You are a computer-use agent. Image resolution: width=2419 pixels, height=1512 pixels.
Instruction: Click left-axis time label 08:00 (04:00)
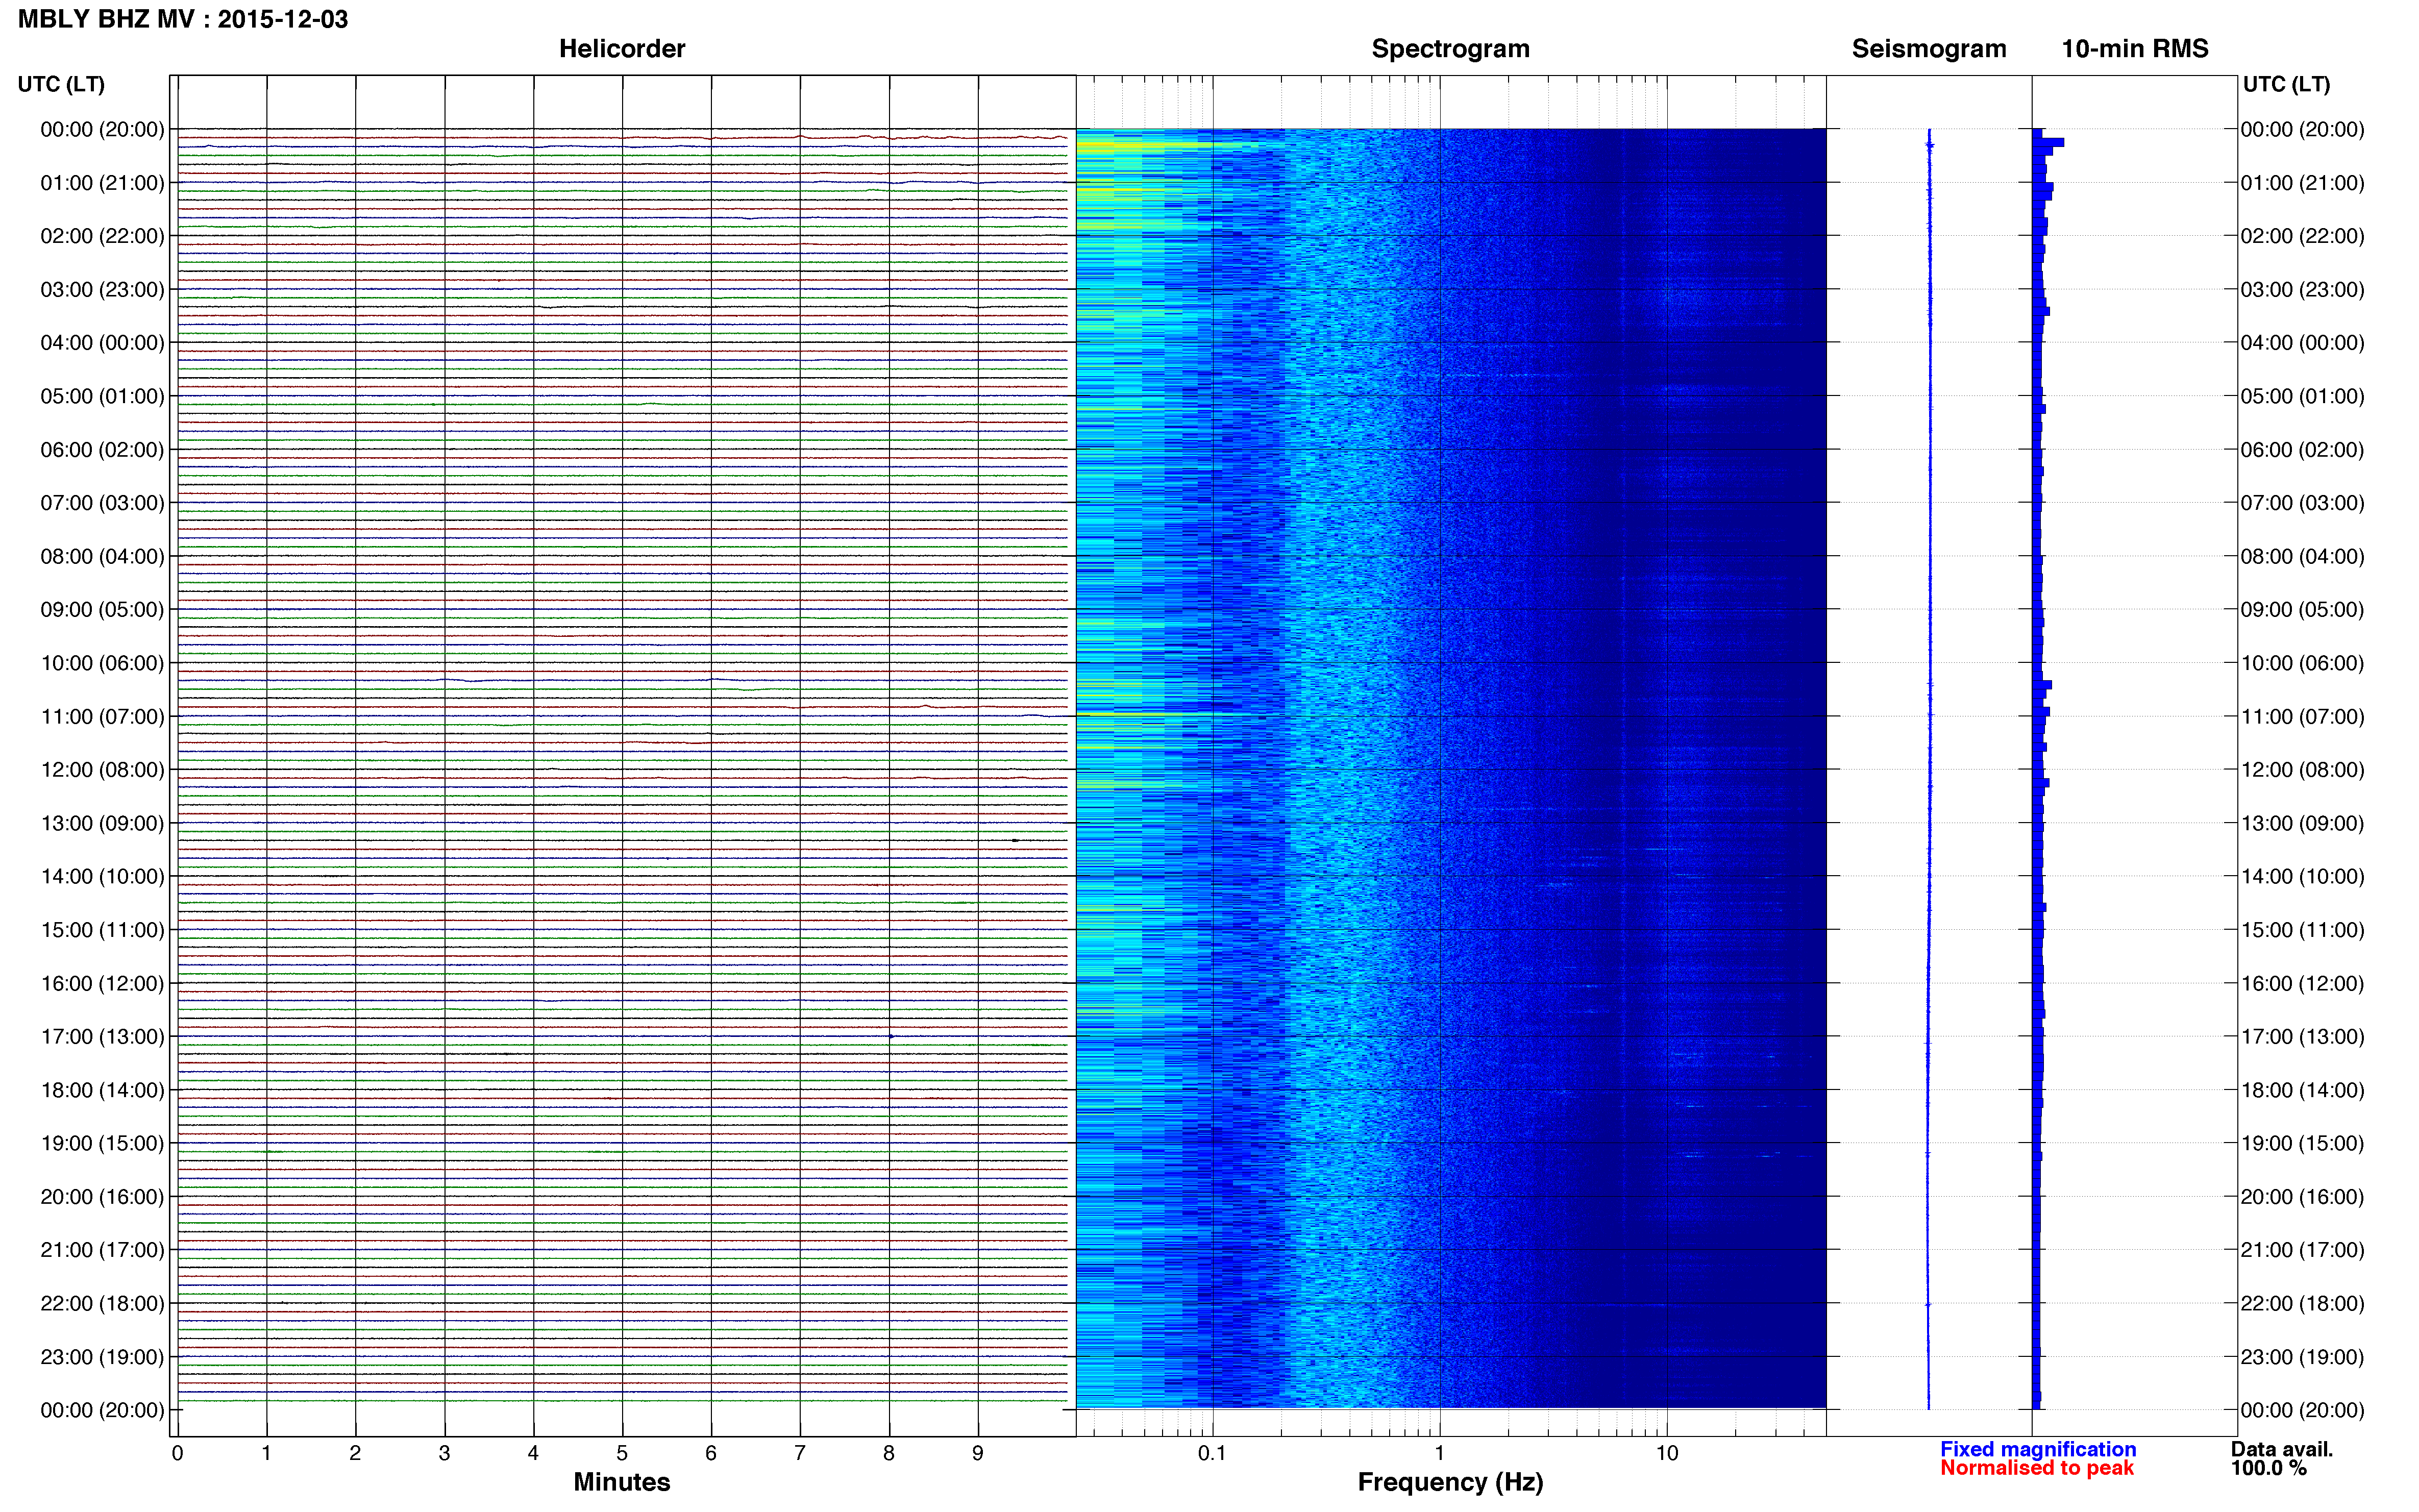pyautogui.click(x=102, y=556)
